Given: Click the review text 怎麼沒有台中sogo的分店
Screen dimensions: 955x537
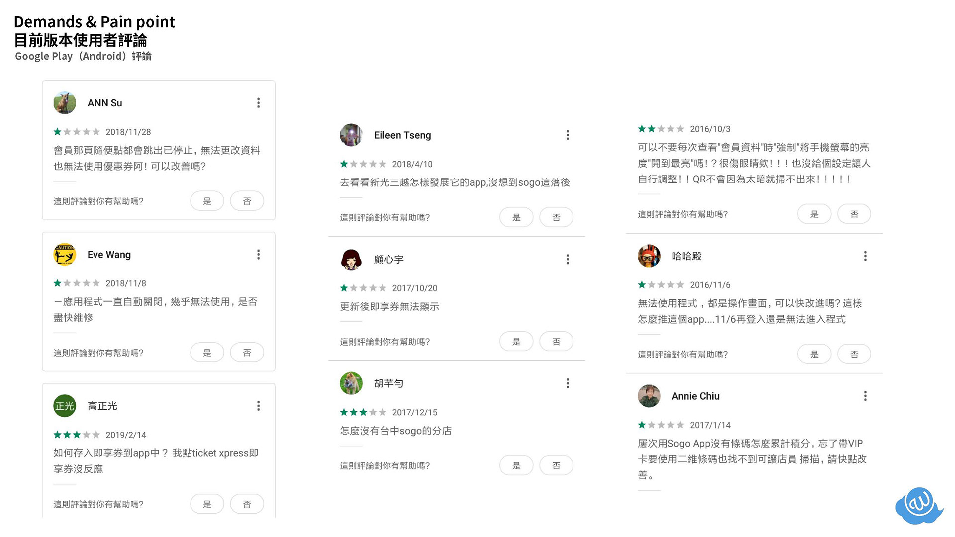Looking at the screenshot, I should [396, 431].
